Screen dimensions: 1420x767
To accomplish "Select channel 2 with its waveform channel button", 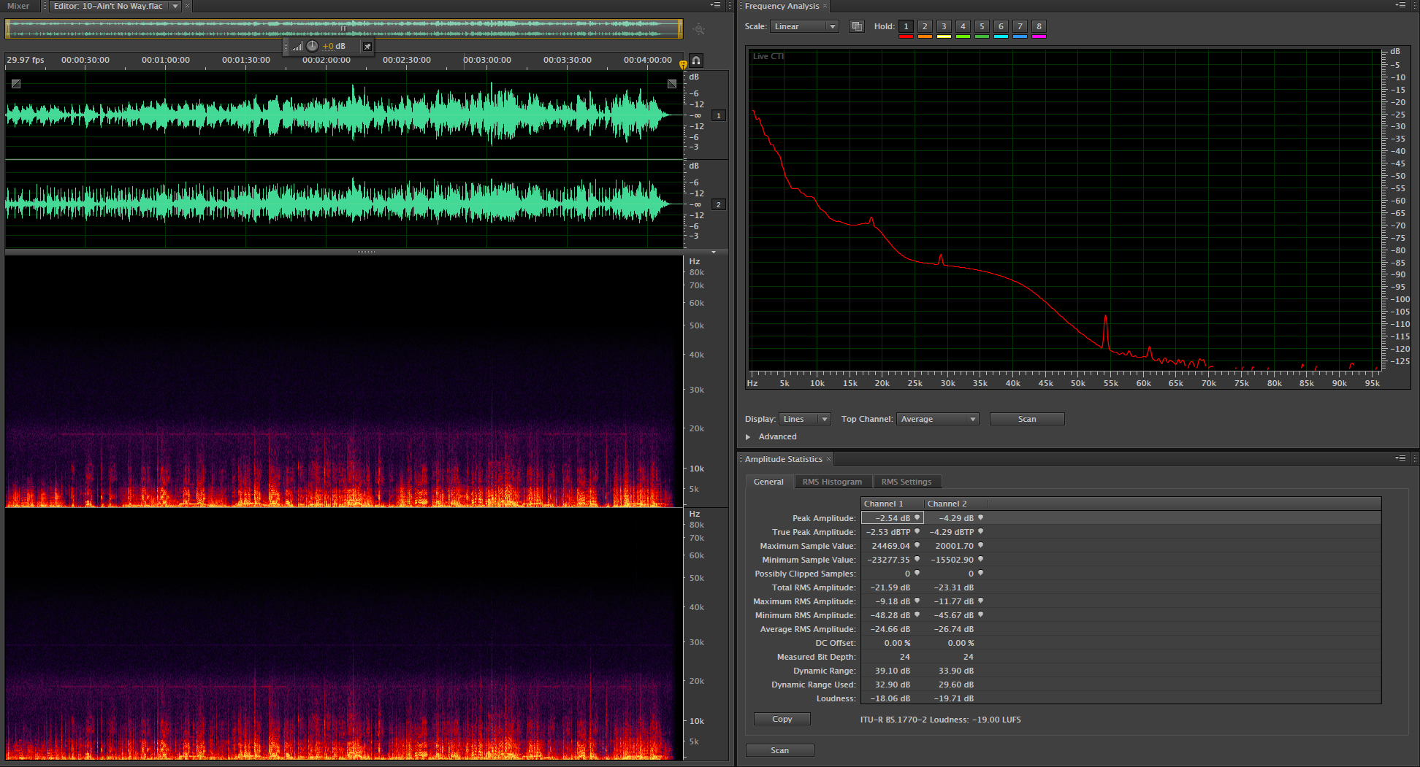I will point(718,204).
